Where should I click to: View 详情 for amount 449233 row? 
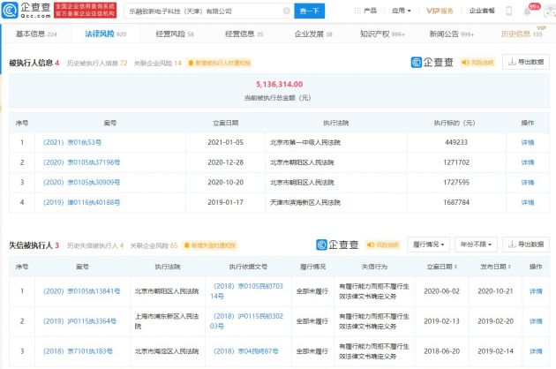[528, 142]
